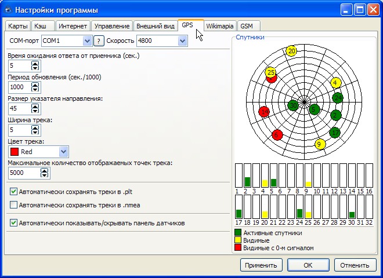Click signal bar for satellite 2
383x278 pixels.
coord(247,175)
